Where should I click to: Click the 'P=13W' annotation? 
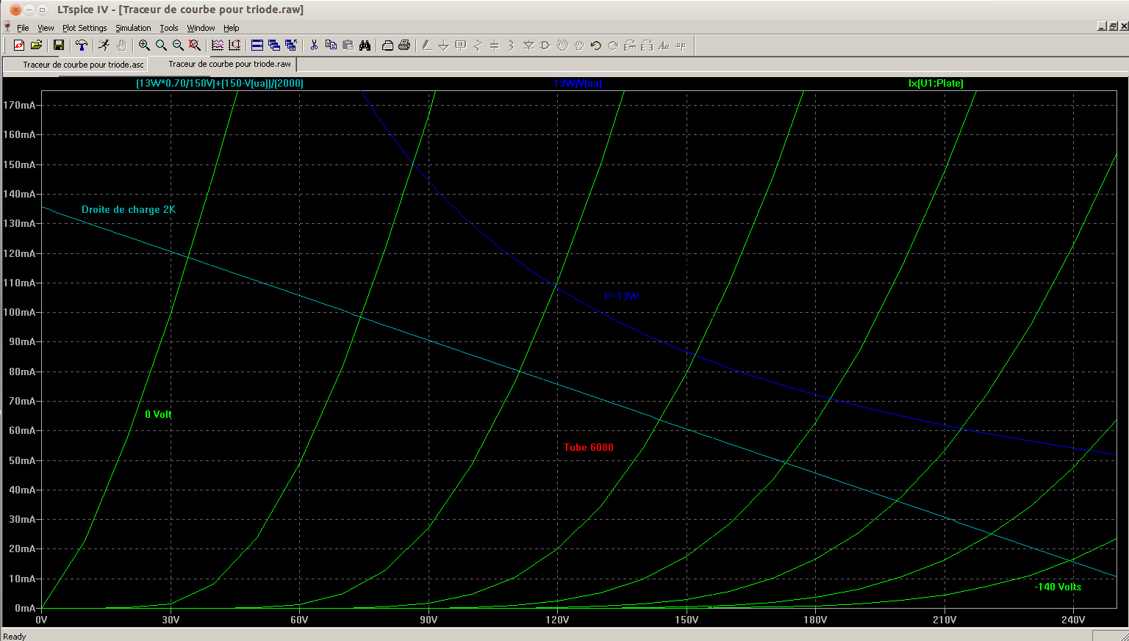pyautogui.click(x=622, y=296)
